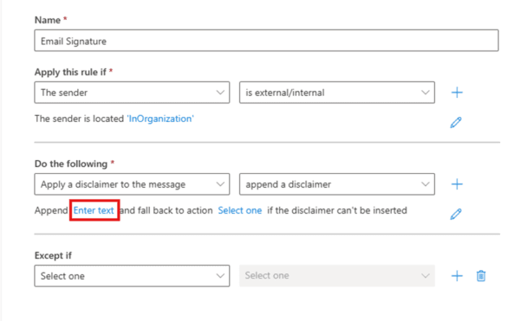Viewport: 520px width, 321px height.
Task: Open the 'The sender' dropdown
Action: pyautogui.click(x=132, y=93)
